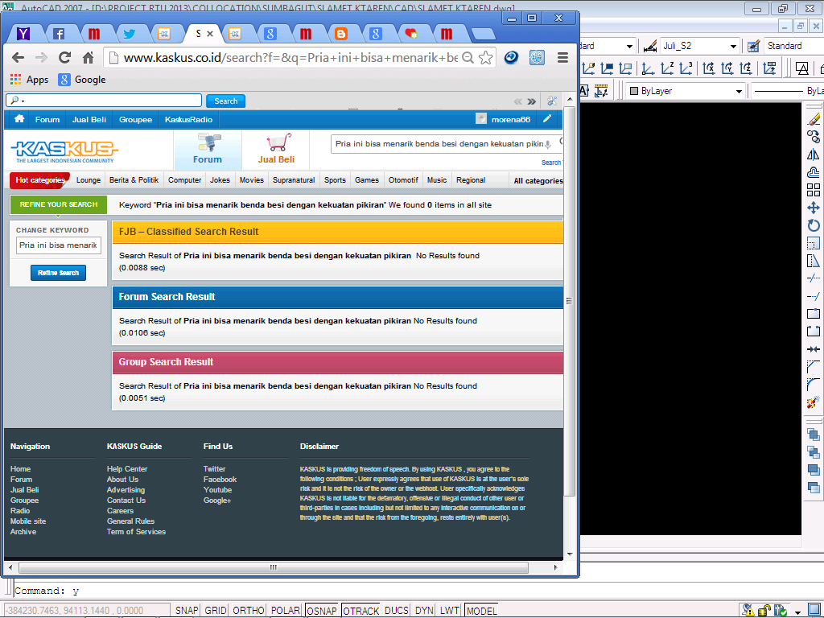
Task: Select the Fillet tool in AutoCAD
Action: (814, 384)
